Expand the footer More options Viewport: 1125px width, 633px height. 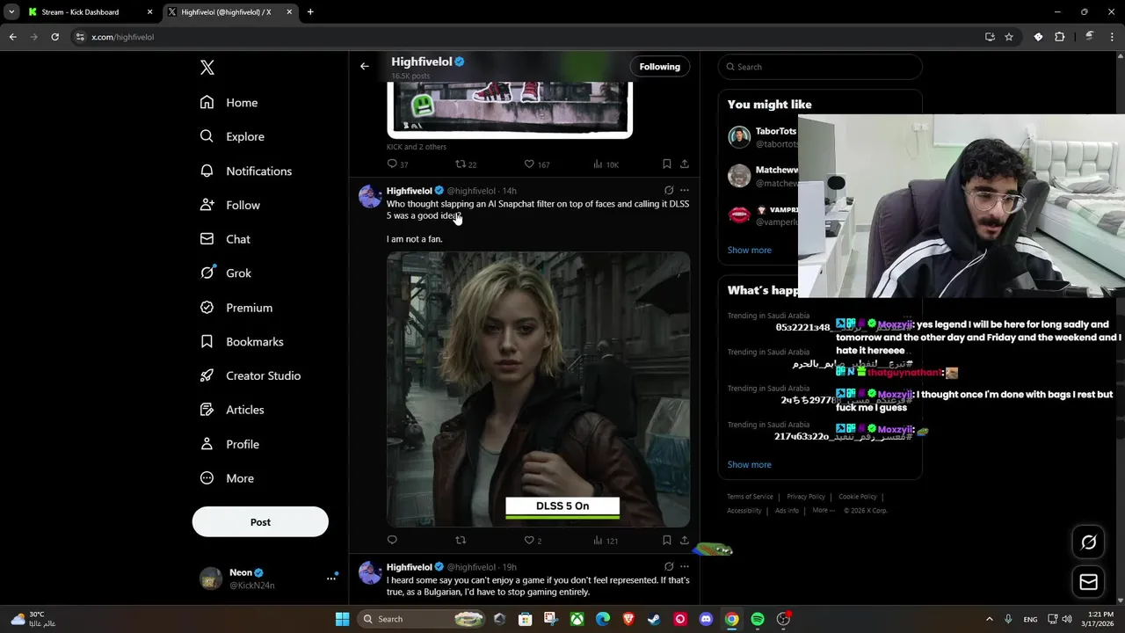tap(824, 511)
